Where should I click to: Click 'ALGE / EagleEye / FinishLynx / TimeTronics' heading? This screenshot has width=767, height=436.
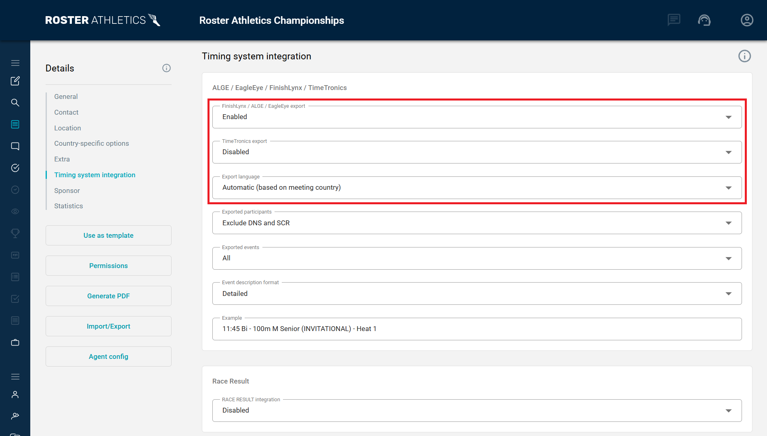[279, 88]
